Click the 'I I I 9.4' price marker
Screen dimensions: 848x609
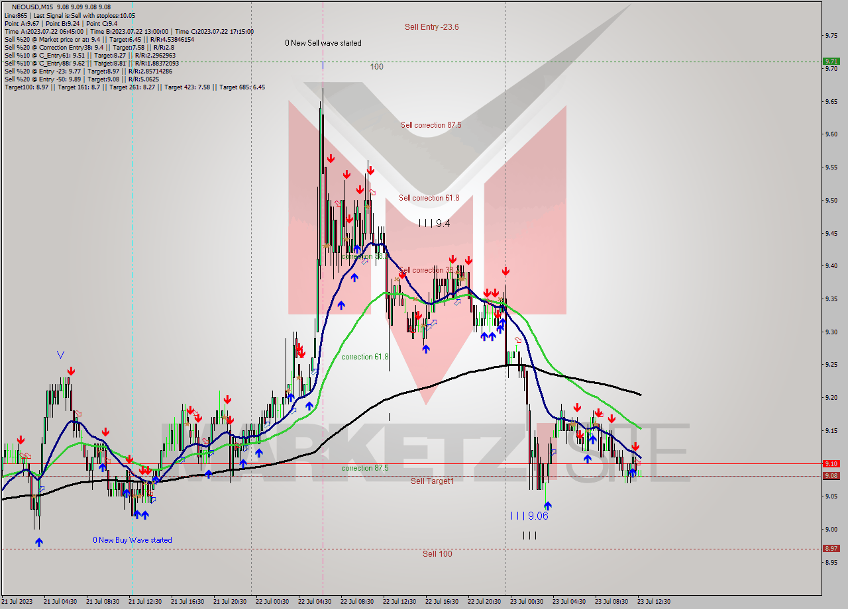[435, 224]
